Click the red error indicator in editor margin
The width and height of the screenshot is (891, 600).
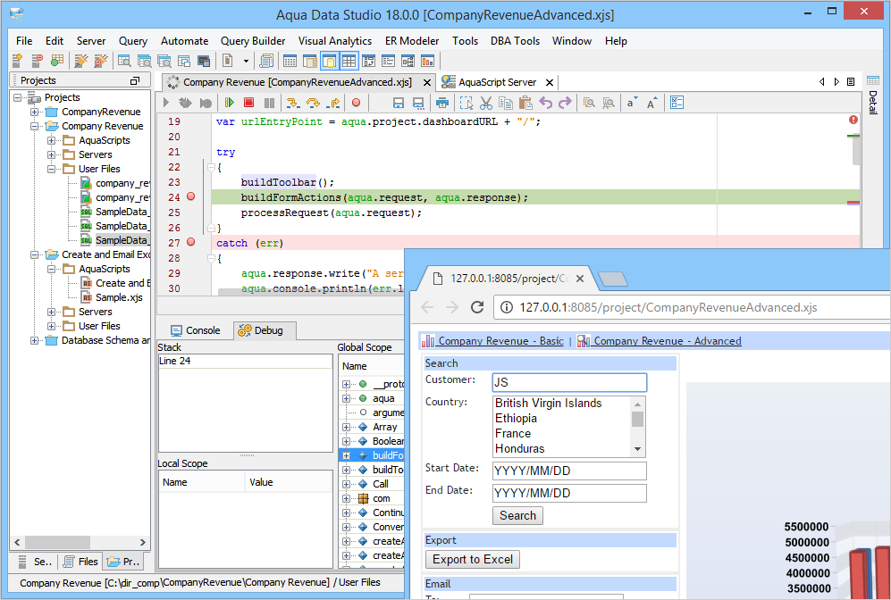853,120
